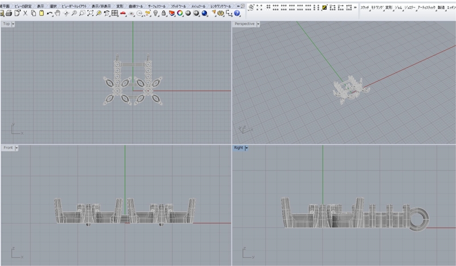
Task: Select the Zoom window tool
Action: [82, 13]
